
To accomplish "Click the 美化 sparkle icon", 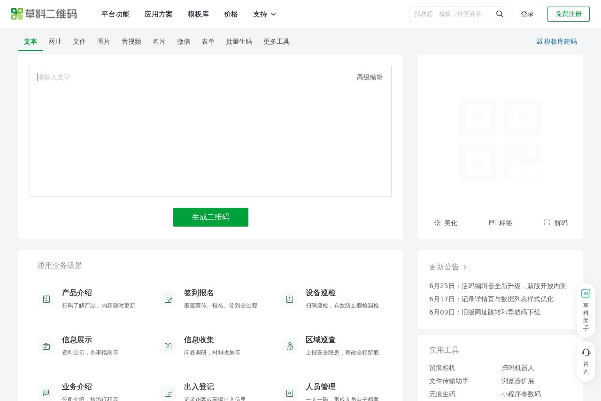I will 437,223.
